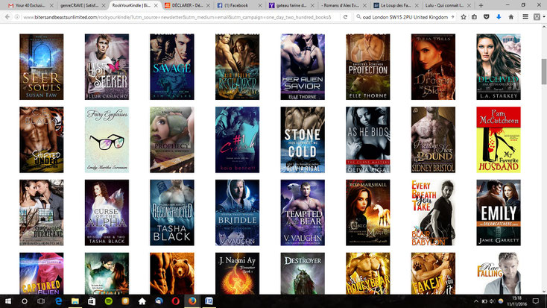Image resolution: width=547 pixels, height=308 pixels.
Task: Open the bookmarks list icon in toolbar
Action: (x=475, y=16)
